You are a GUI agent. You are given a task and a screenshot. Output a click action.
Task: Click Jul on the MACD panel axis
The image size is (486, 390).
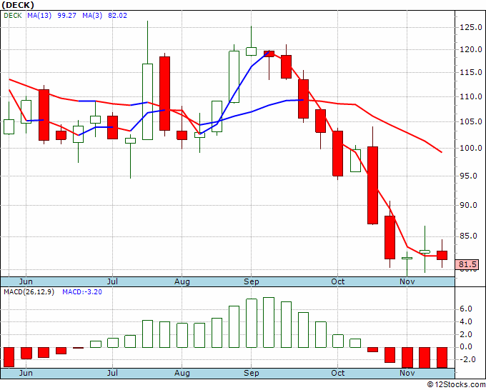click(x=112, y=373)
